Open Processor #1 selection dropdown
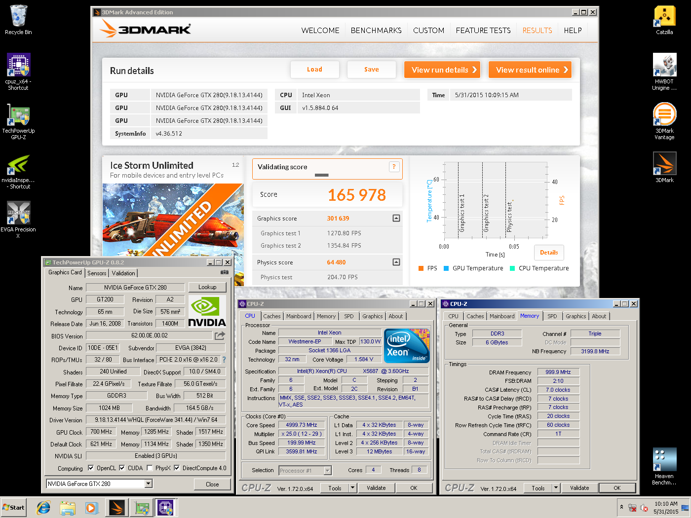This screenshot has width=691, height=518. 327,471
